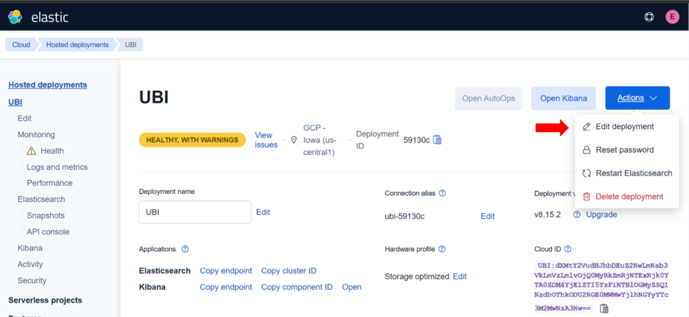Open Security sidebar item
This screenshot has height=317, width=689.
pyautogui.click(x=32, y=280)
